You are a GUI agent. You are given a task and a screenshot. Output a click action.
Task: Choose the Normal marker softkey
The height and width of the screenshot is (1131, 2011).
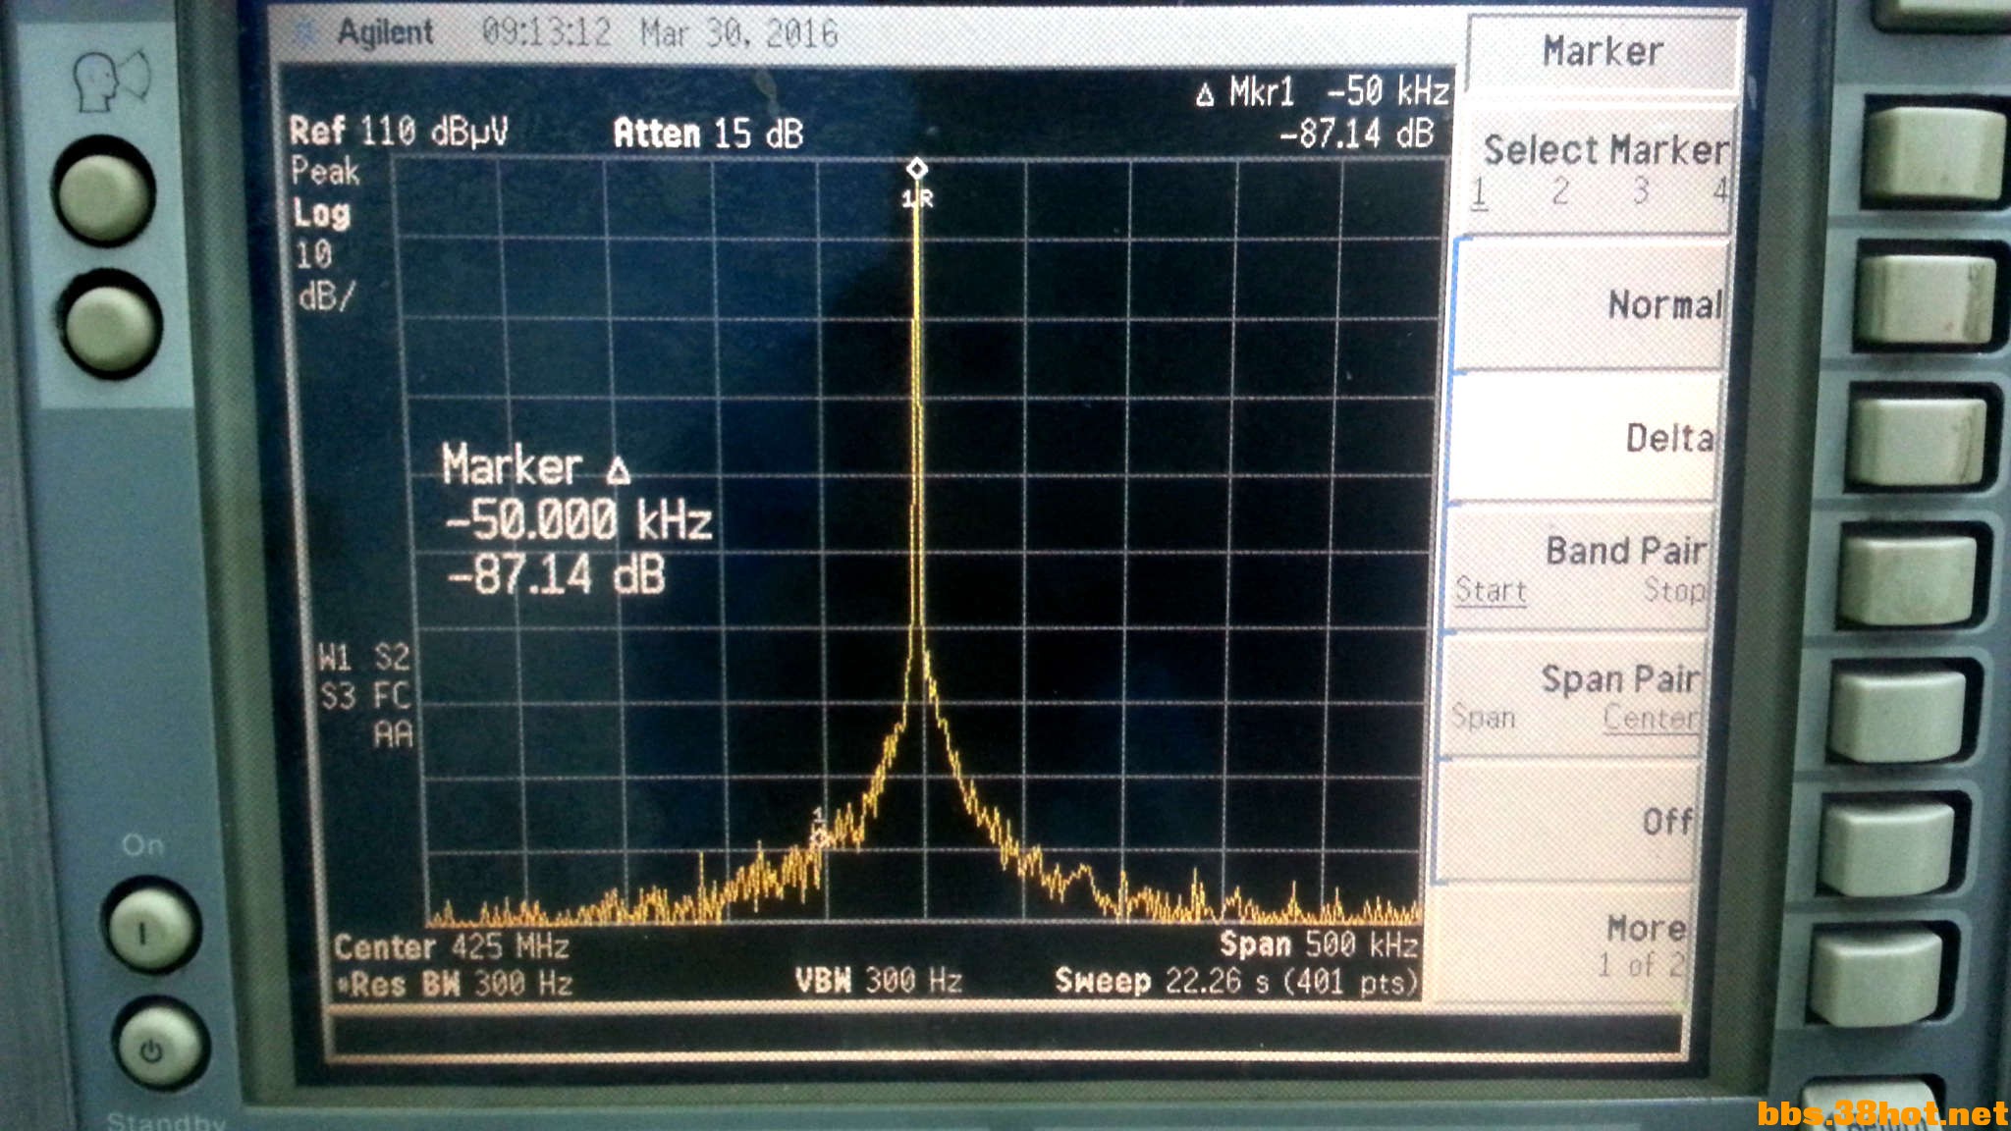click(x=1591, y=304)
